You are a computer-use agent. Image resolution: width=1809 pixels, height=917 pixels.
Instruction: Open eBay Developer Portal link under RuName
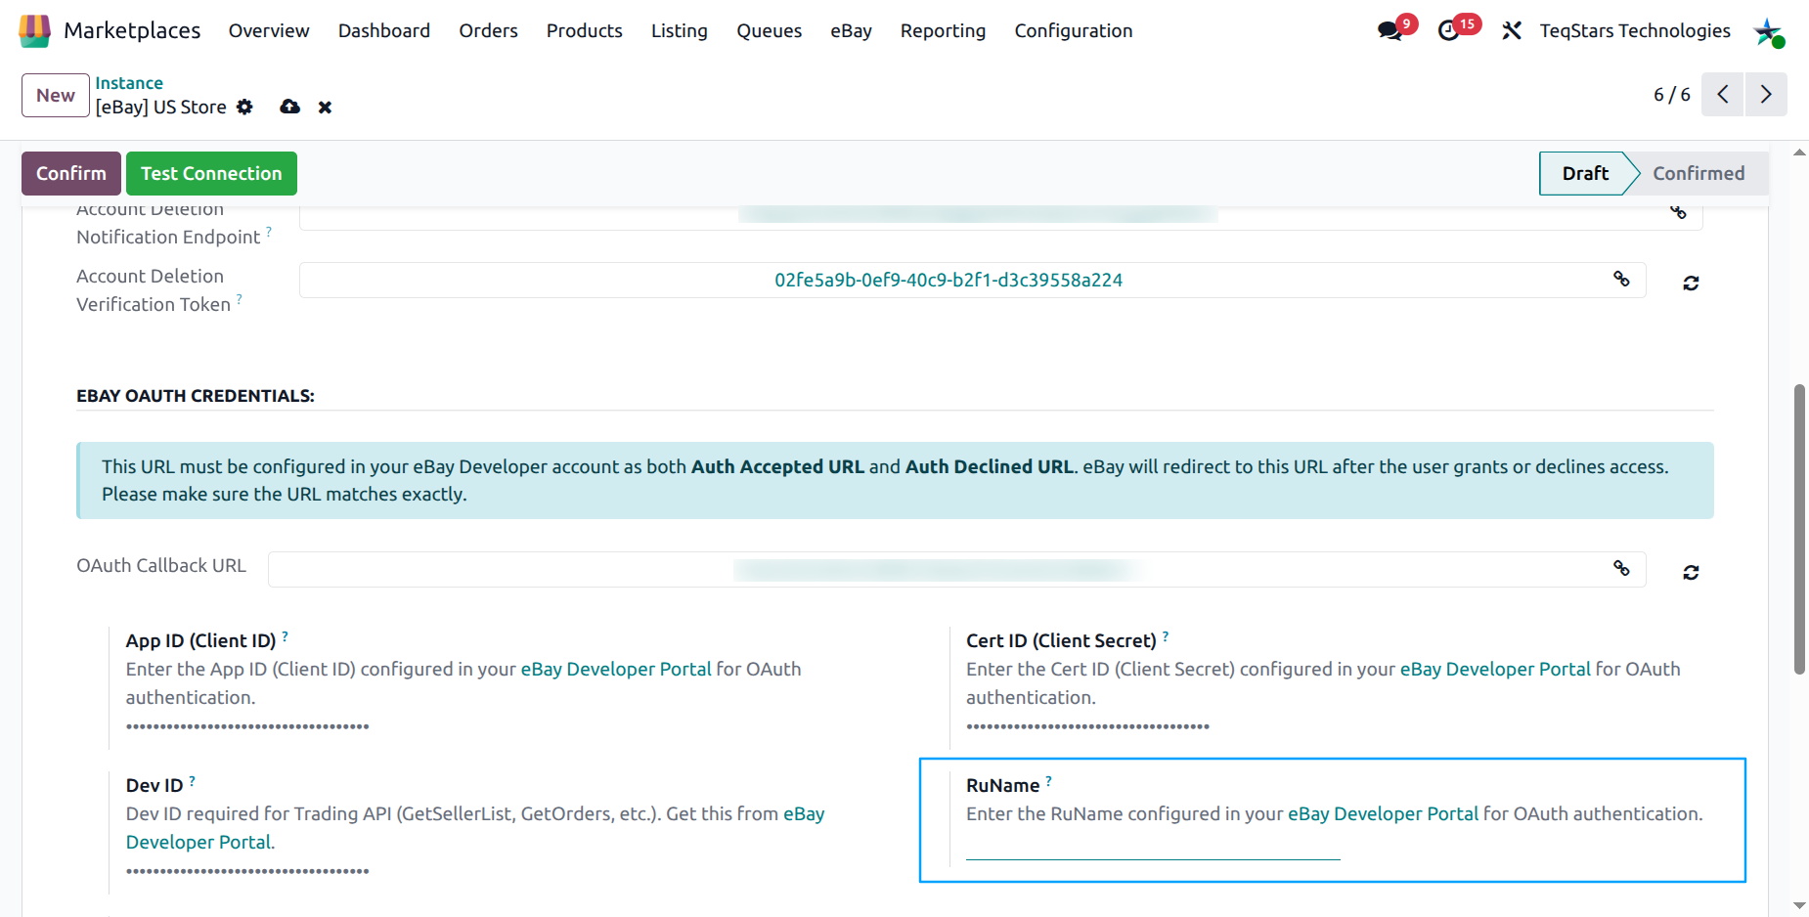tap(1383, 813)
